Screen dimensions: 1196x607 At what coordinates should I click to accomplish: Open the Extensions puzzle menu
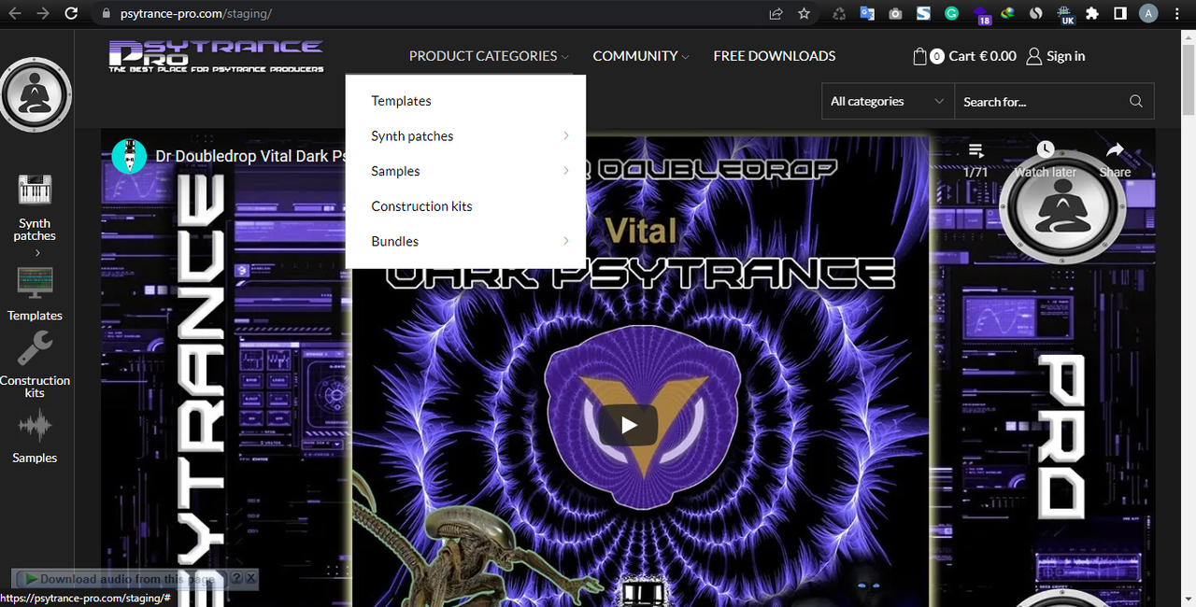(1092, 14)
